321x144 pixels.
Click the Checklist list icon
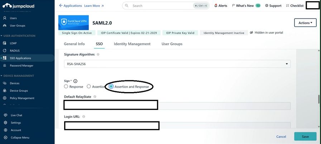(x=288, y=6)
